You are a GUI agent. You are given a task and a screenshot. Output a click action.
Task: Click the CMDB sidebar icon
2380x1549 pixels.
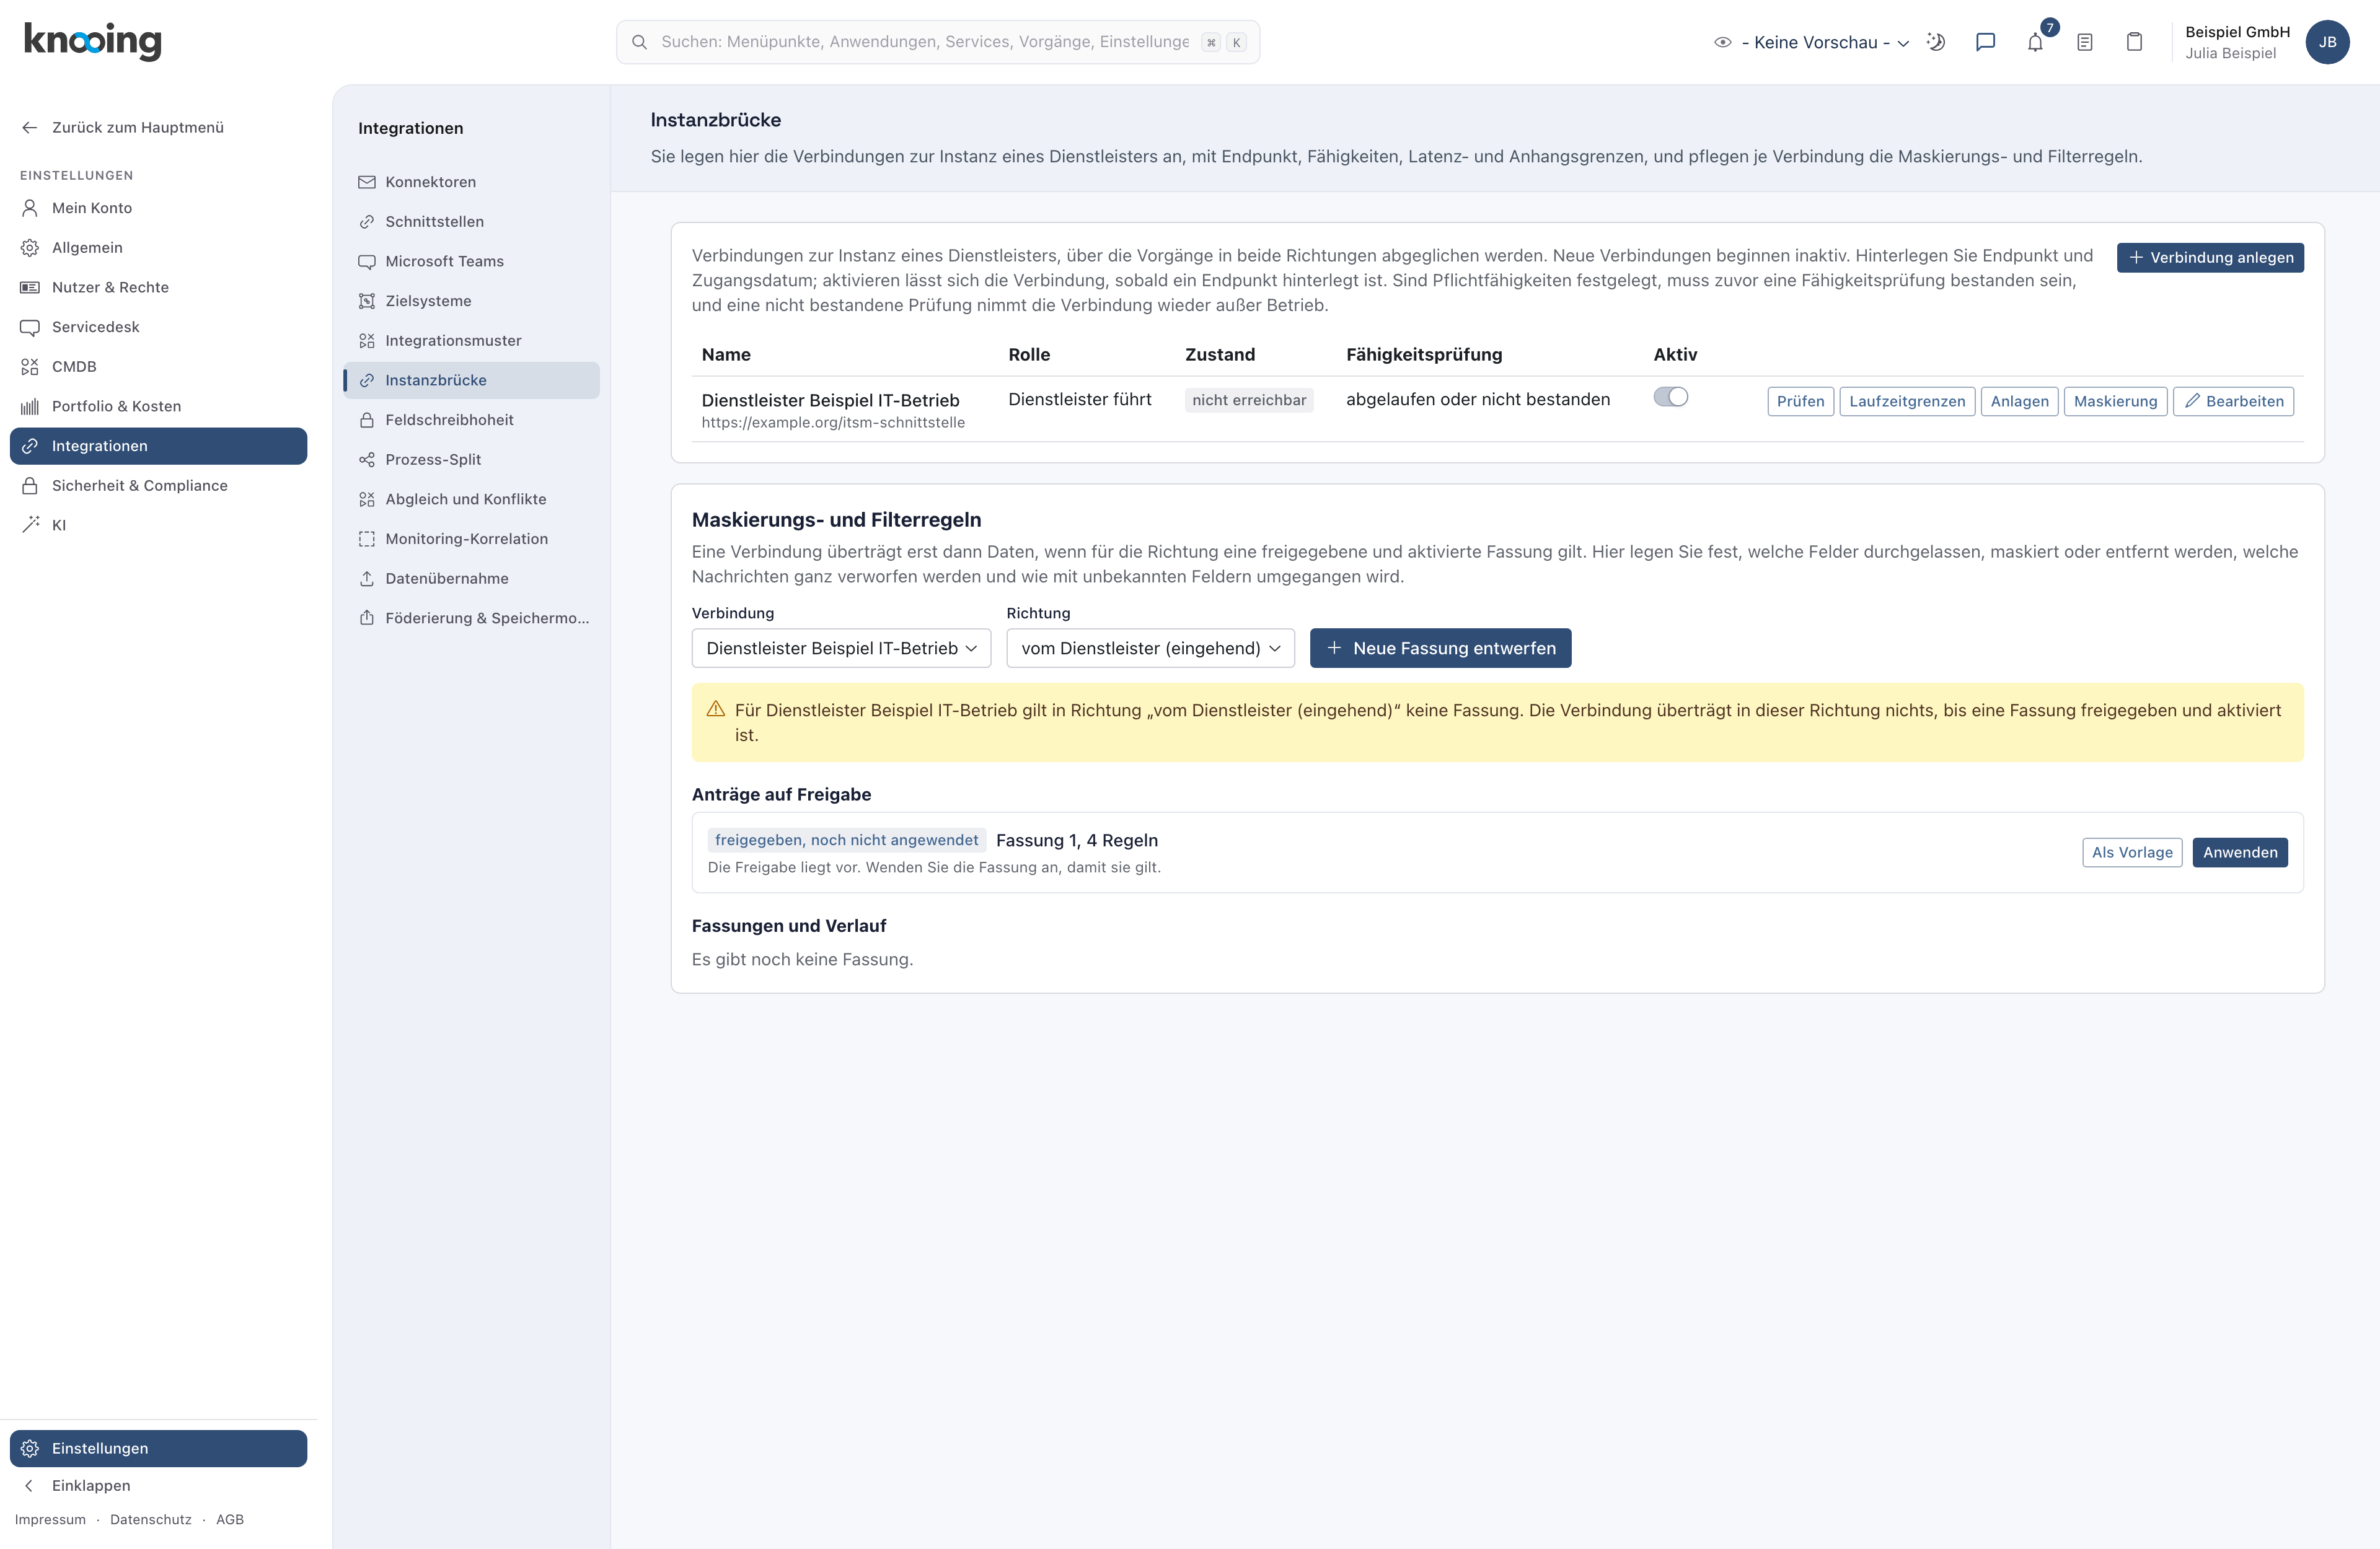point(30,366)
